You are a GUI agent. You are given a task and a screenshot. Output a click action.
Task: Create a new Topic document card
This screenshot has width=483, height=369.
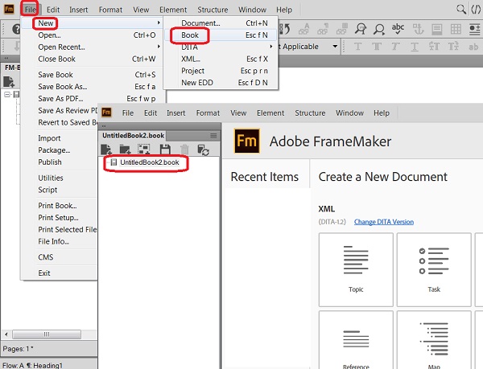(x=356, y=269)
